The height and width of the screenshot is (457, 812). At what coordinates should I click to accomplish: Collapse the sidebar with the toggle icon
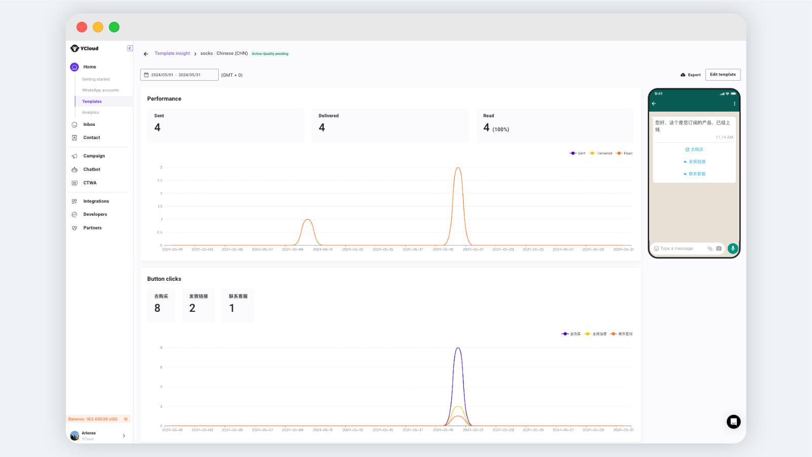coord(130,48)
